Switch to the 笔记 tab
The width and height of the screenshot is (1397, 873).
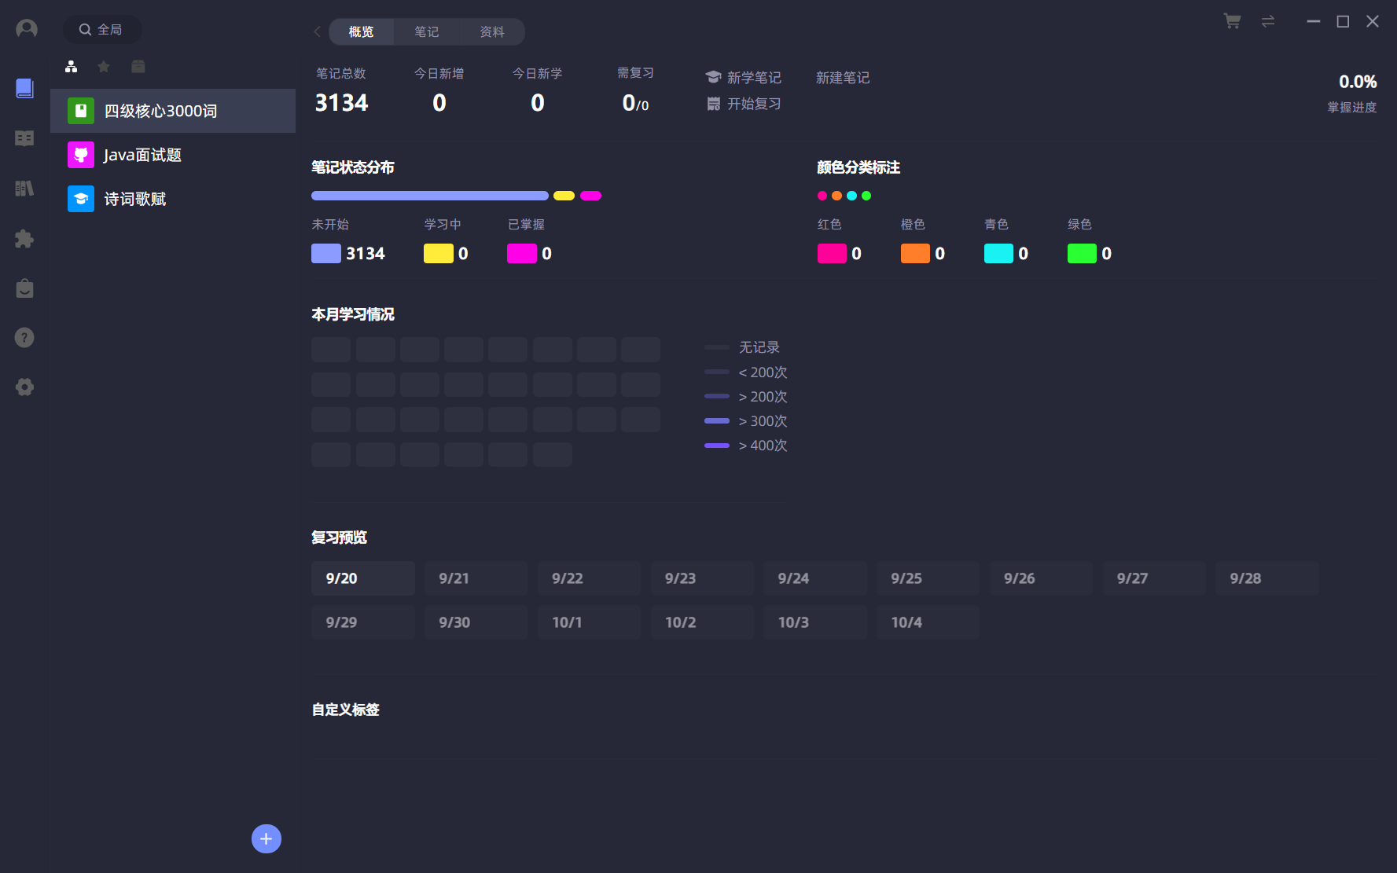coord(427,31)
